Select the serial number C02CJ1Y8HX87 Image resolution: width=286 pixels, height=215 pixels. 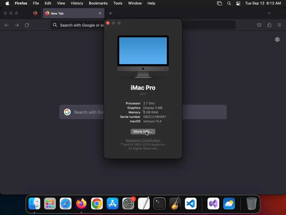tap(154, 117)
